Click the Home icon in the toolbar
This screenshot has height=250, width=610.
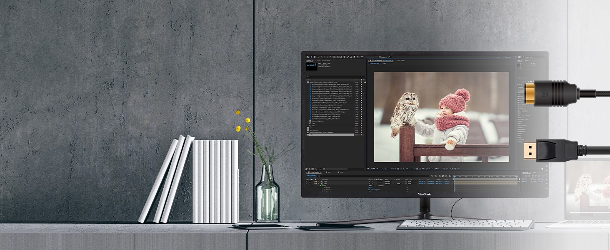tap(308, 57)
